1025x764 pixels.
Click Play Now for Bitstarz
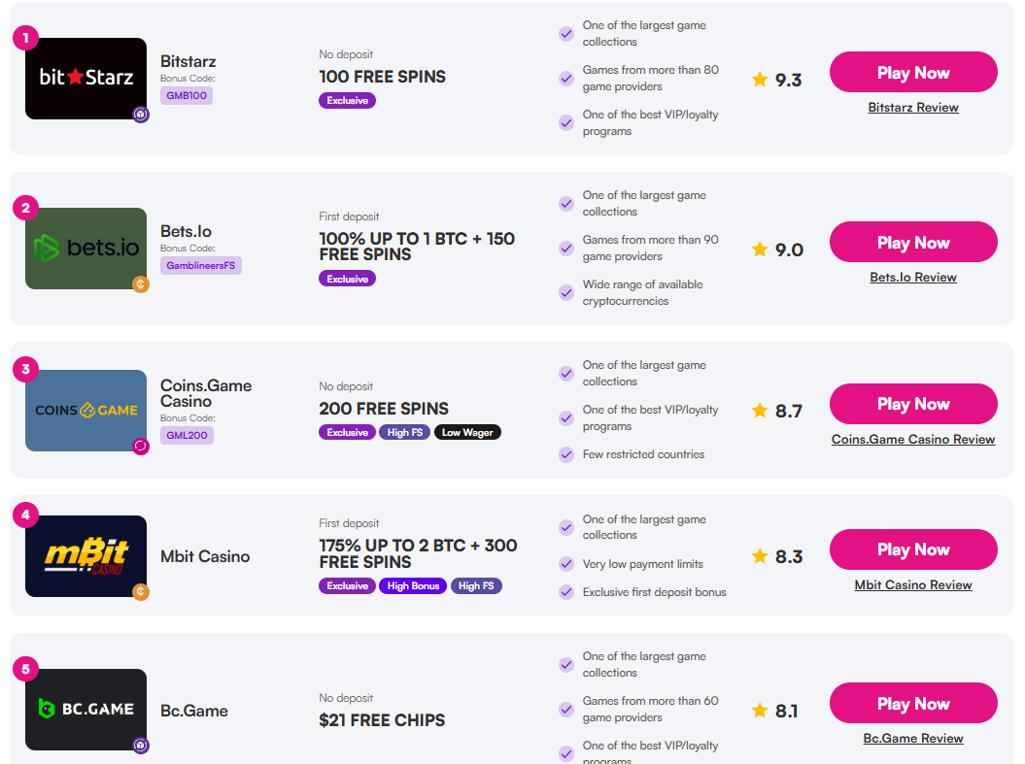tap(913, 72)
